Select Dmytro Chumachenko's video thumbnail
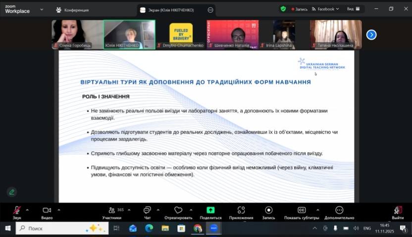Image resolution: width=412 pixels, height=237 pixels. pos(181,35)
